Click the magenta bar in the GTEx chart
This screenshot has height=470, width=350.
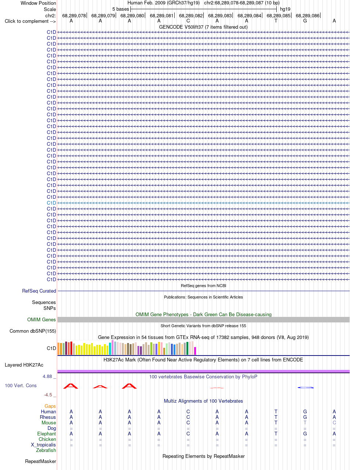[195, 351]
